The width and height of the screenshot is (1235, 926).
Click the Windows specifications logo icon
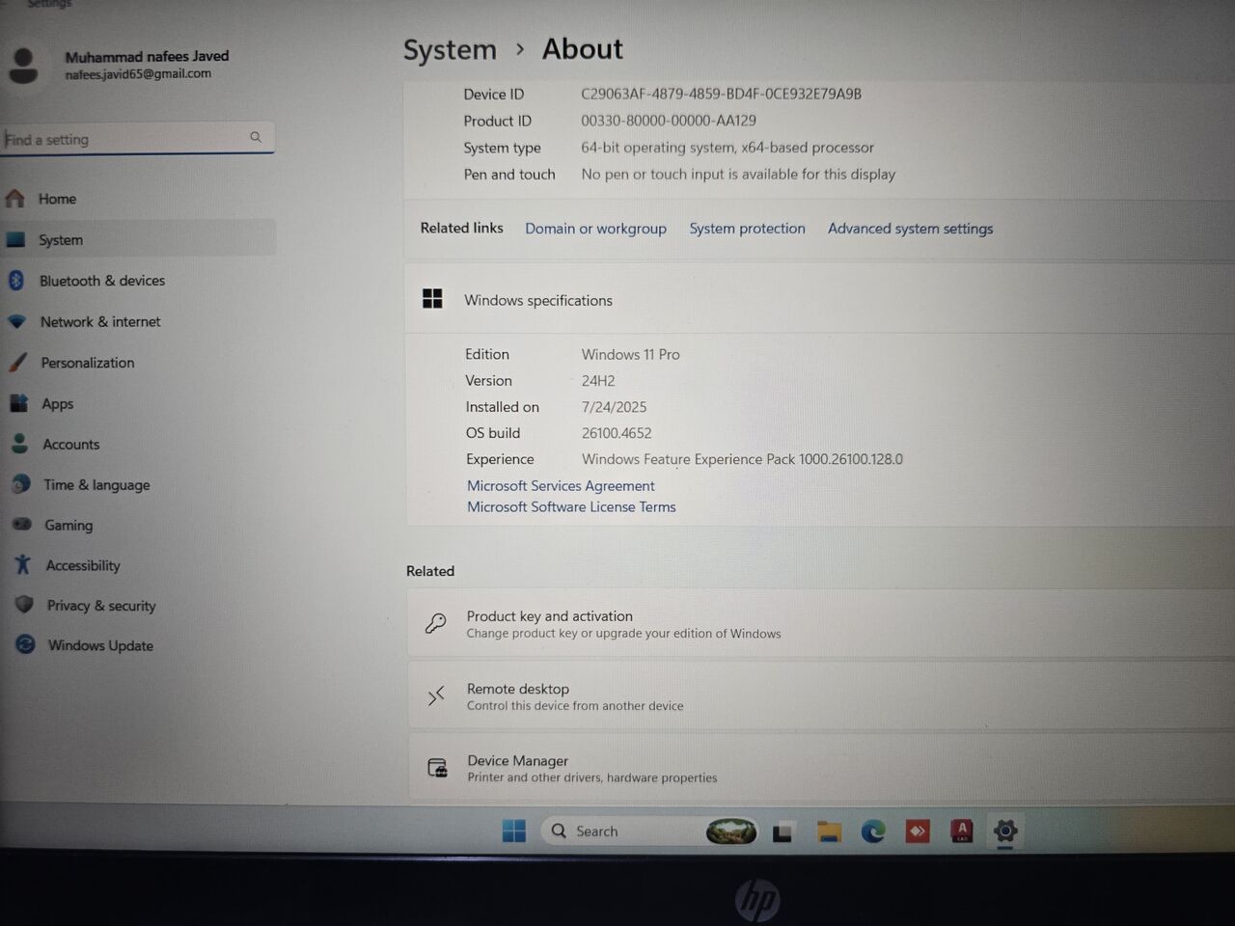click(432, 299)
